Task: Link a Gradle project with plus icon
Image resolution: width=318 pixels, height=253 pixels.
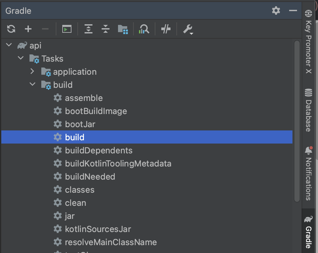Action: [28, 29]
